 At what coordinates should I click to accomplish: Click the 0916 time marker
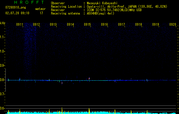[x=104, y=24]
